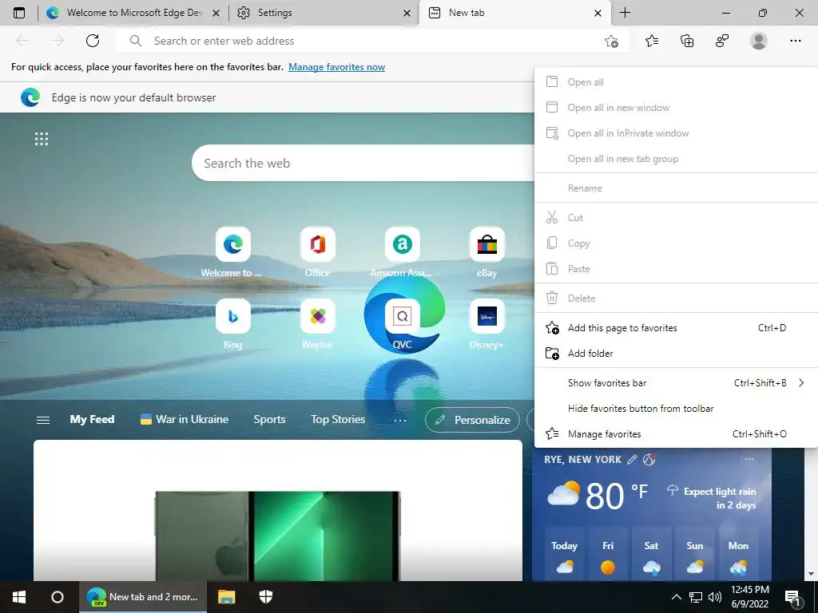
Task: Click Edge taskbar button 'New tab and 2 more'
Action: tap(144, 597)
